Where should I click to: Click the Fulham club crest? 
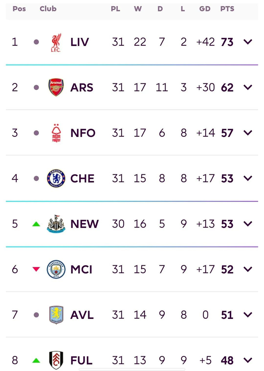[56, 360]
